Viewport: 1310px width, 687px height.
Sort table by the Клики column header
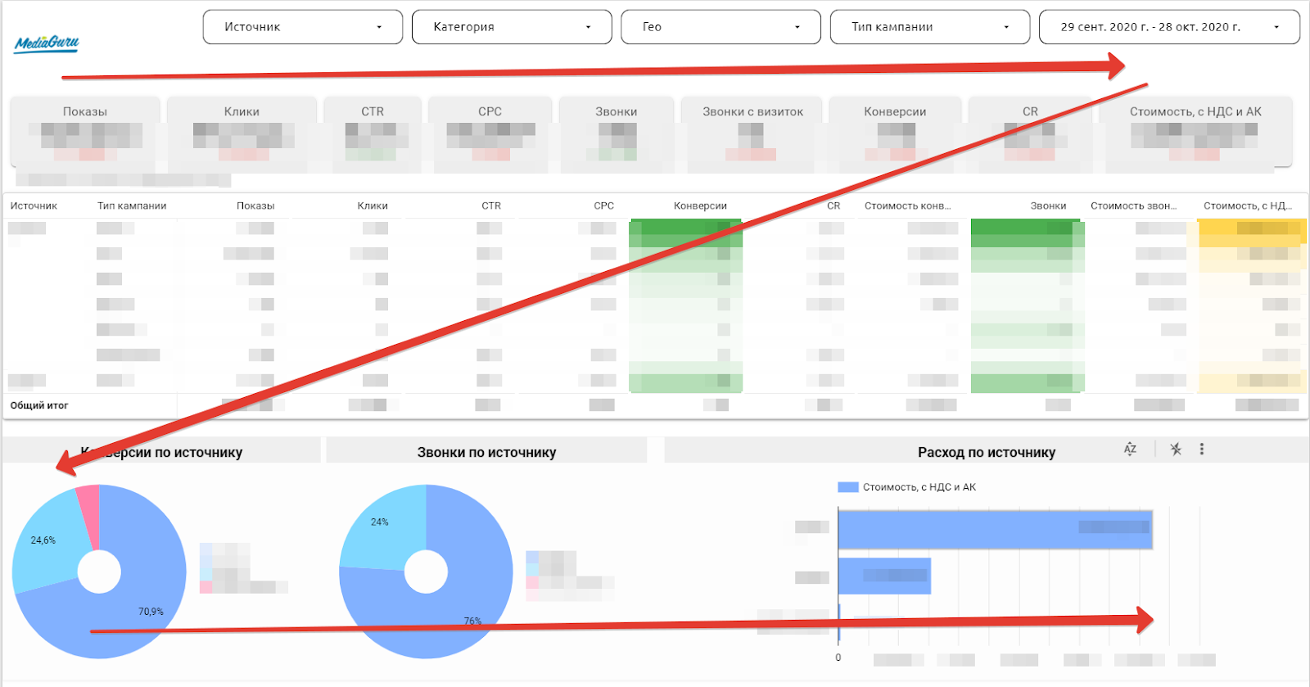(373, 206)
